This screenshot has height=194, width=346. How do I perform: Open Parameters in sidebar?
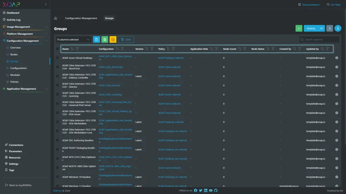point(15,151)
